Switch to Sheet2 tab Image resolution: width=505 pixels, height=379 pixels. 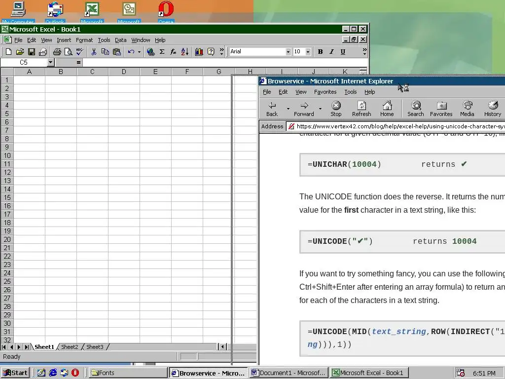(x=70, y=347)
